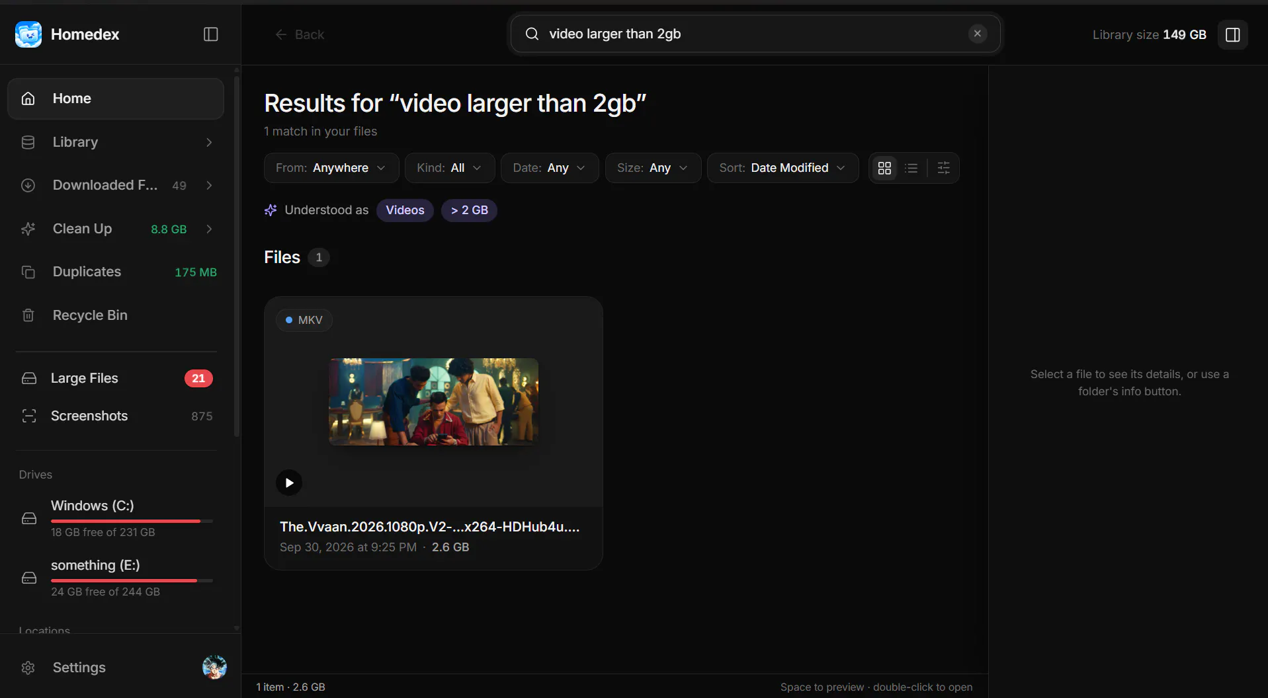Screen dimensions: 1268x698
Task: Expand the Library chevron
Action: 209,142
